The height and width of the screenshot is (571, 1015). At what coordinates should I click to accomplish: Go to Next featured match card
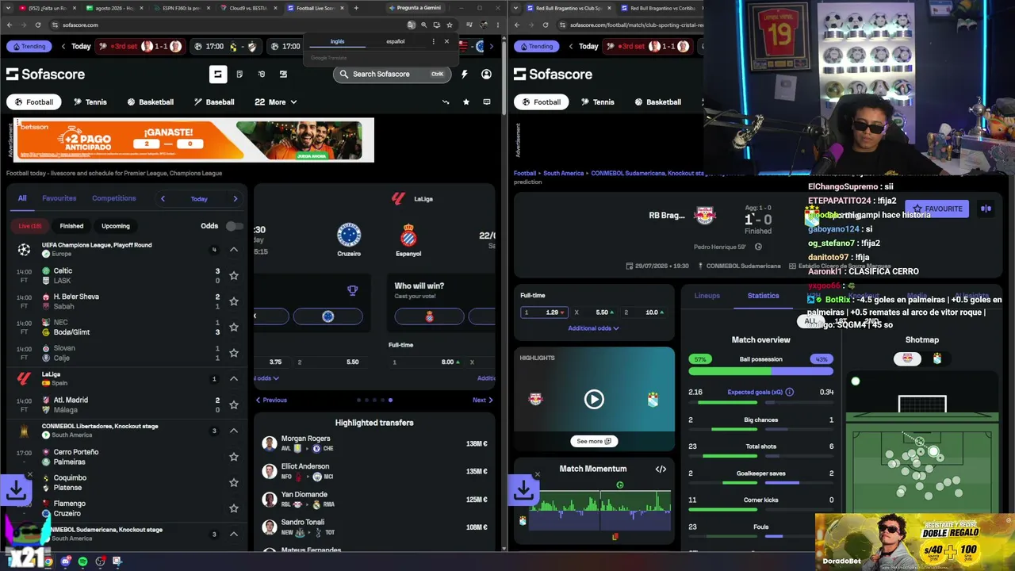pos(483,400)
